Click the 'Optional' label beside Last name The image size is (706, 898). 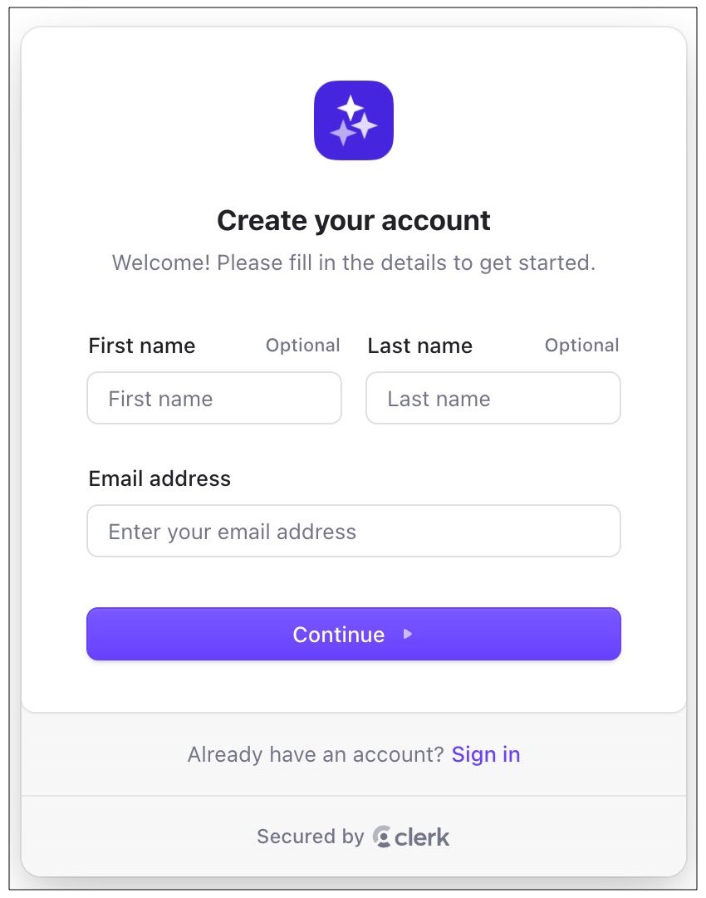click(x=581, y=346)
